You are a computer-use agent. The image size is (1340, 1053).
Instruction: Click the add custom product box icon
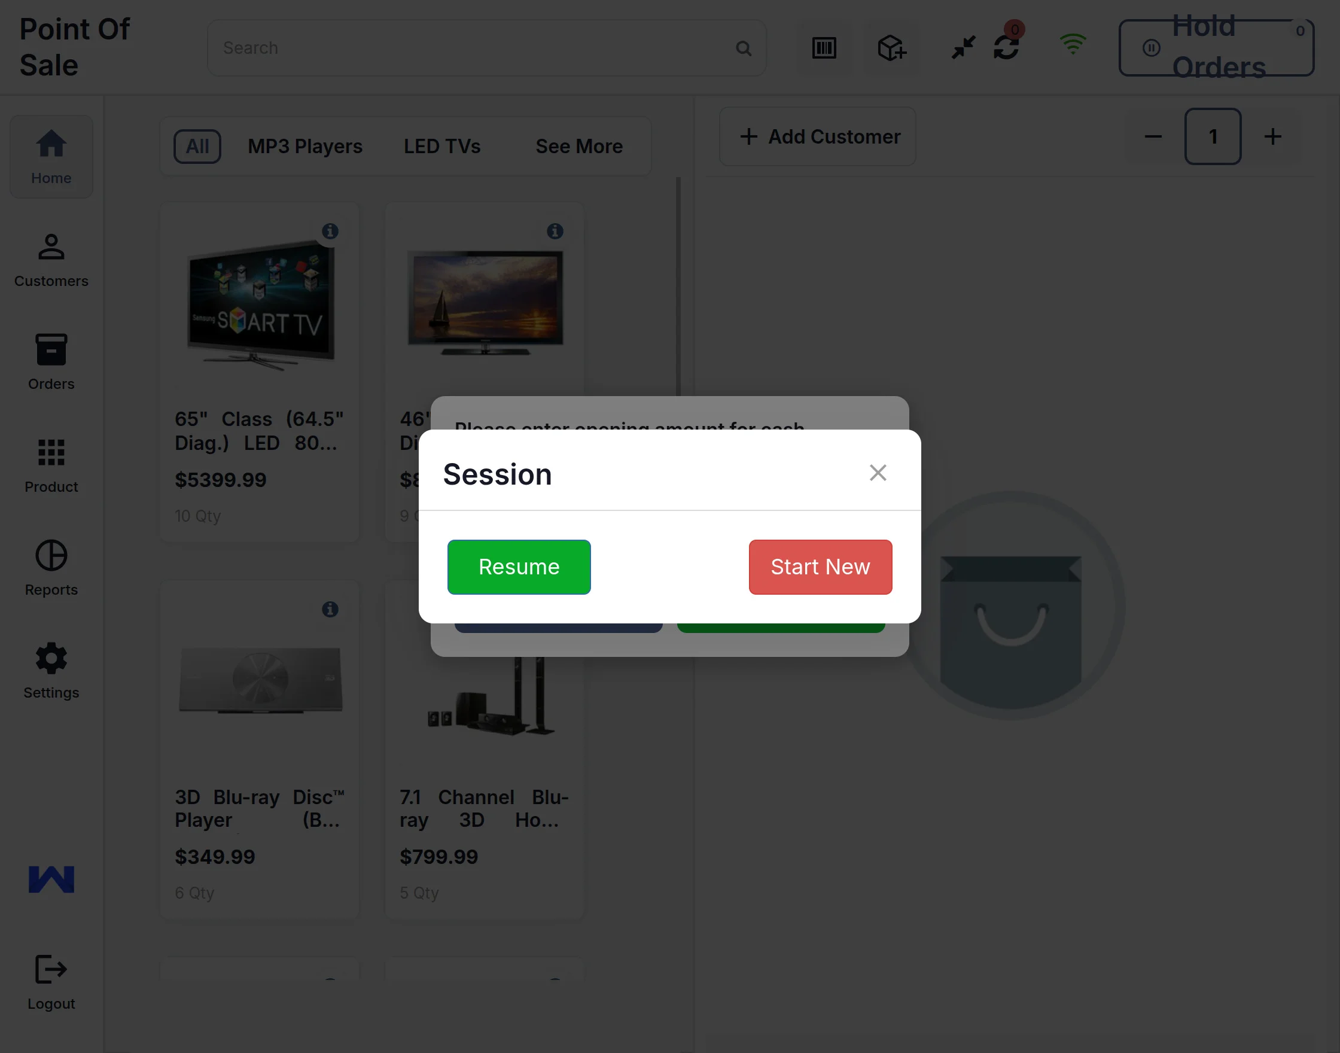891,48
